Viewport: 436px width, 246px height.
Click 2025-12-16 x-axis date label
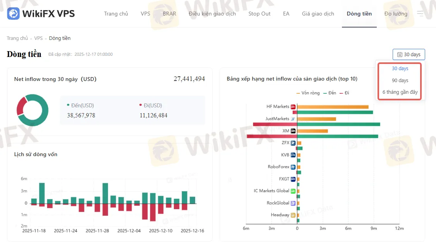click(192, 231)
